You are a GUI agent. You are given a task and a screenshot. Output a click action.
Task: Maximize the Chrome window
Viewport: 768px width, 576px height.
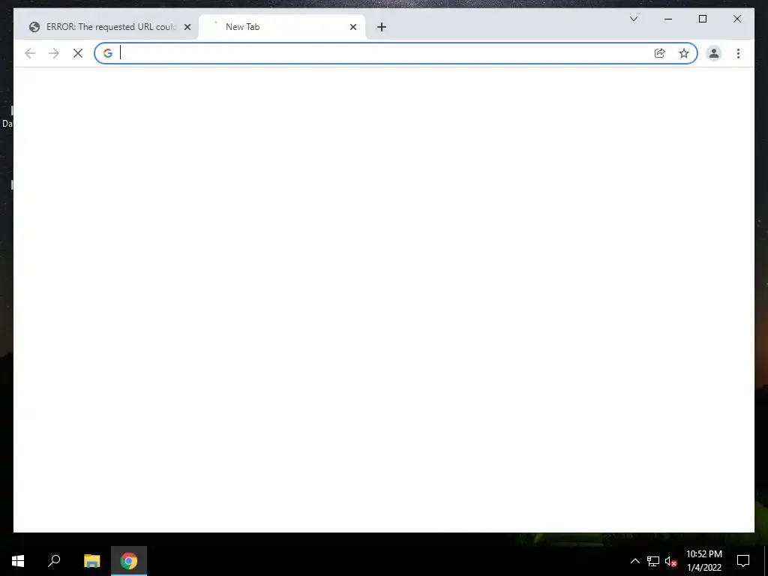702,19
